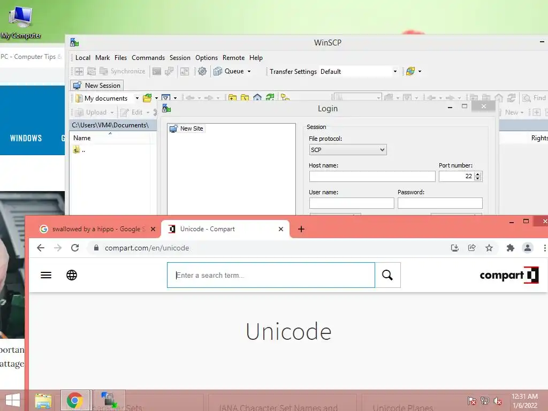The image size is (548, 411).
Task: Open the Commands menu in WinSCP
Action: (148, 58)
